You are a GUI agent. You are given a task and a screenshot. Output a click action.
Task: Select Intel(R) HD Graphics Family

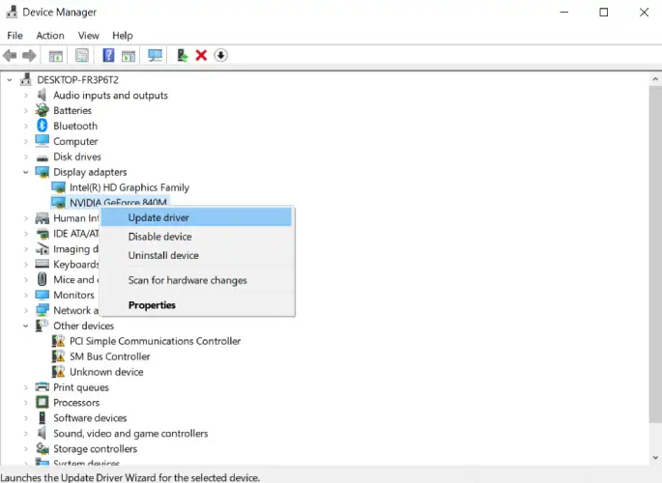pos(129,187)
